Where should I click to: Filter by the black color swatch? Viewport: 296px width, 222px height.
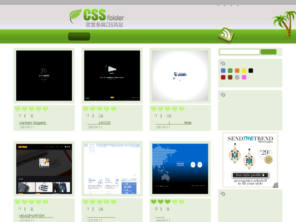click(251, 70)
